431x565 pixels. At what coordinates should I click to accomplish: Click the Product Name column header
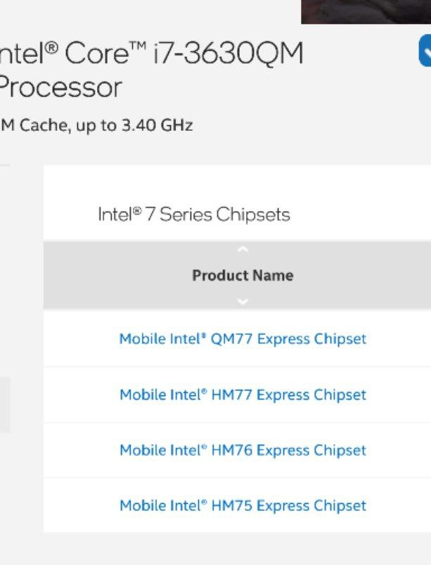click(243, 276)
